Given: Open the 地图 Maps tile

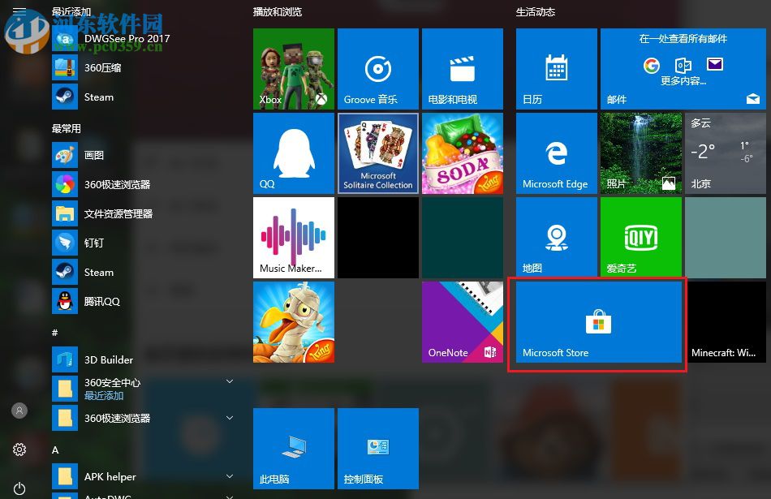Looking at the screenshot, I should 556,237.
